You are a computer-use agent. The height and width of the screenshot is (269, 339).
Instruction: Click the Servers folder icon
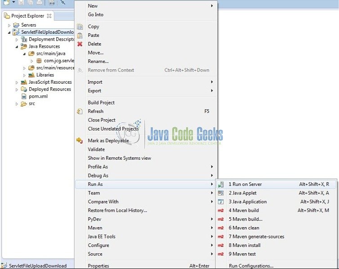coord(16,25)
